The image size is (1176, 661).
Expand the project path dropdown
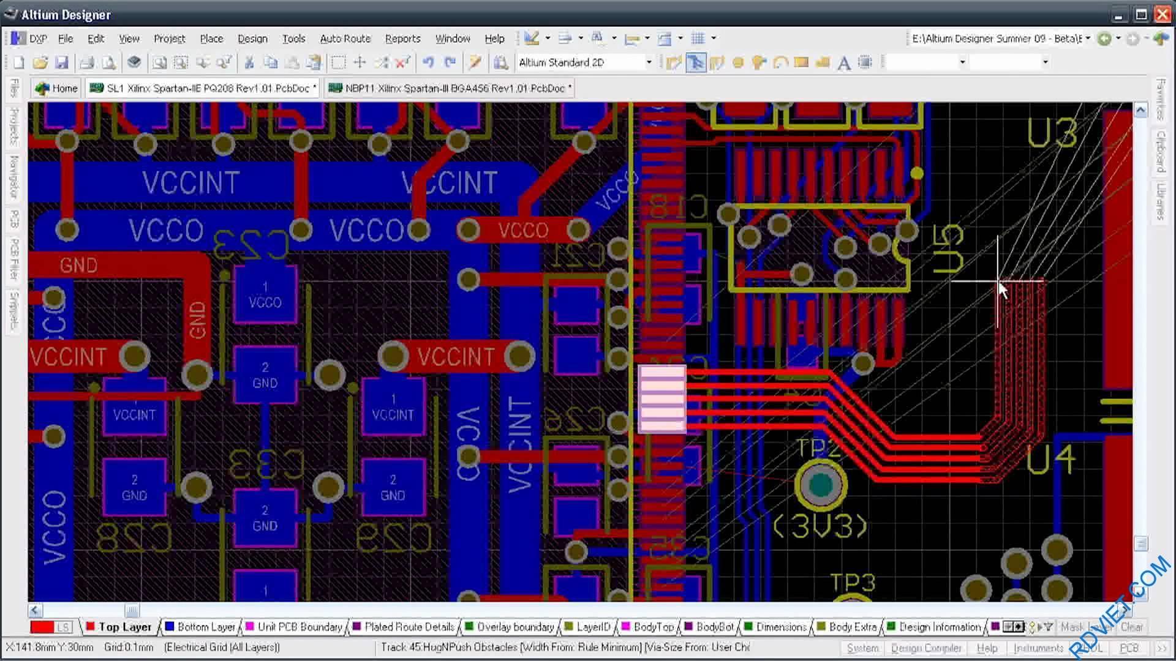tap(1089, 38)
